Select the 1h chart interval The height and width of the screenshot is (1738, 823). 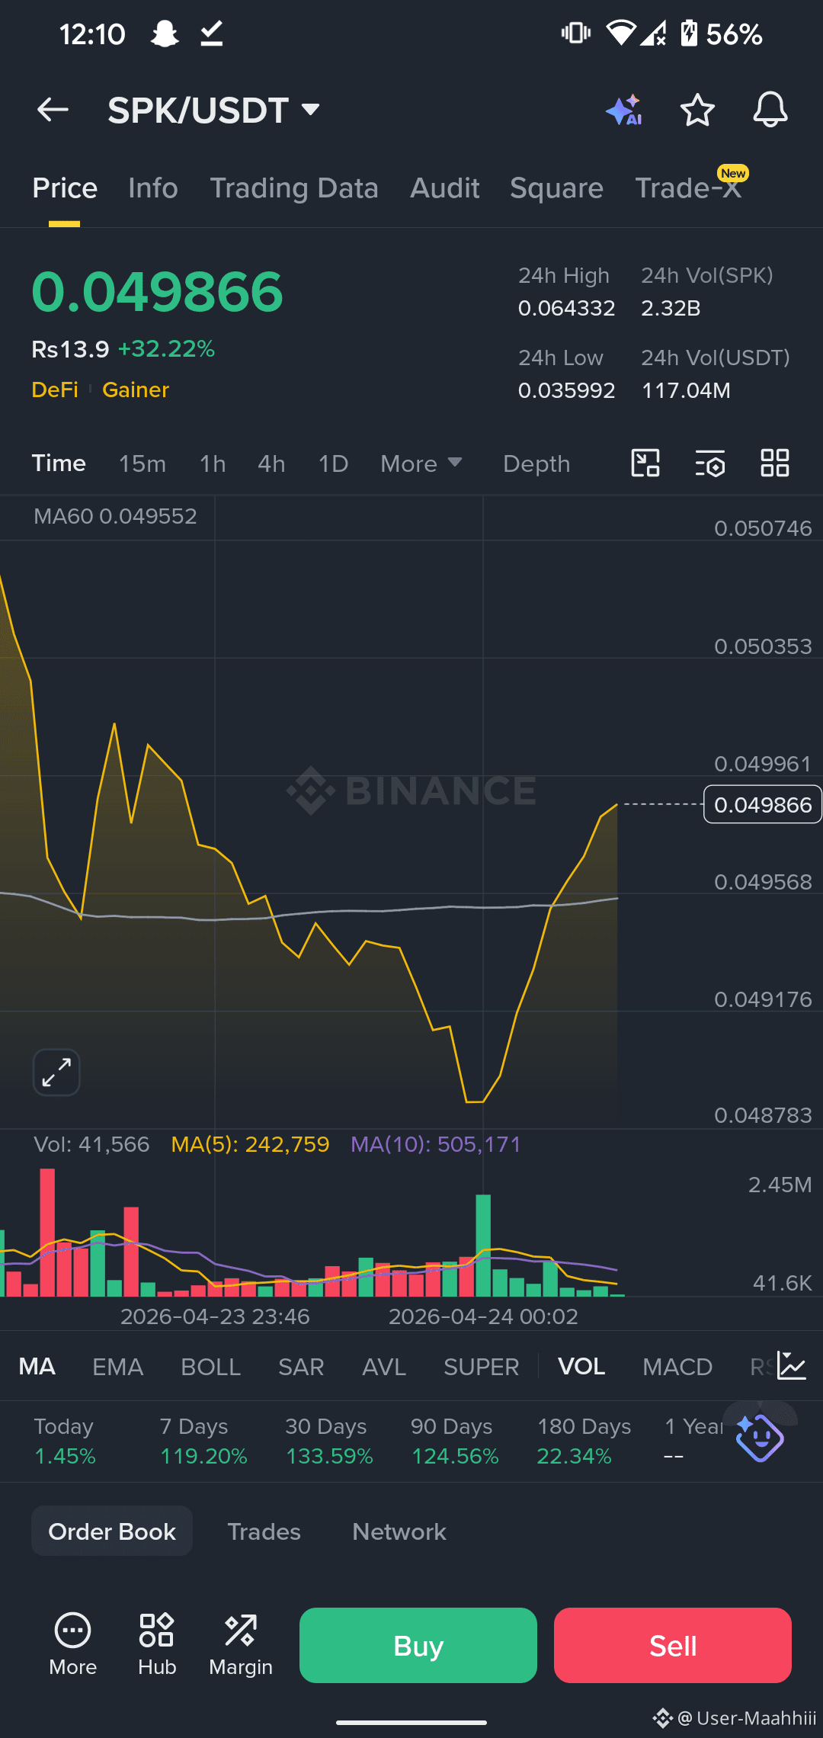click(213, 463)
